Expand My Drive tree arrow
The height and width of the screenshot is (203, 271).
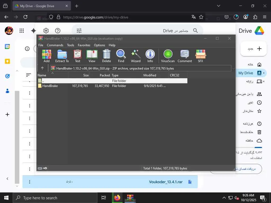(x=264, y=73)
